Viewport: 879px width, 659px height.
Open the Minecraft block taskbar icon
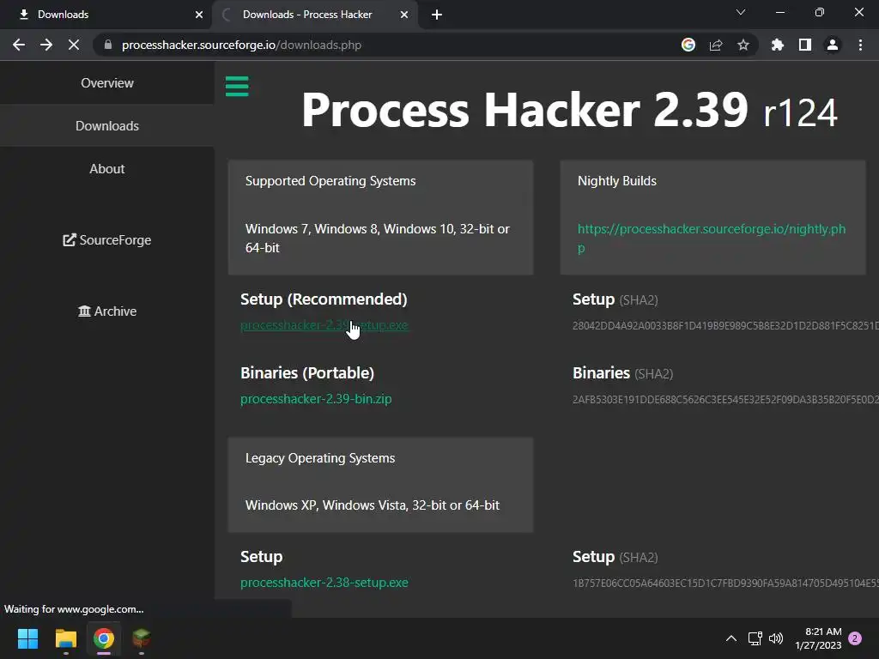tap(142, 638)
